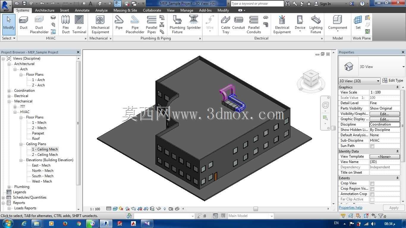This screenshot has height=228, width=406.
Task: Open the 3D View type selector dropdown
Action: click(403, 67)
